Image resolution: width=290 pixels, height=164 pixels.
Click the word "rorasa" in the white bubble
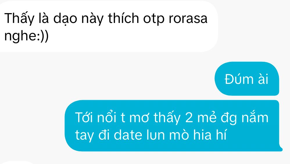pyautogui.click(x=188, y=19)
